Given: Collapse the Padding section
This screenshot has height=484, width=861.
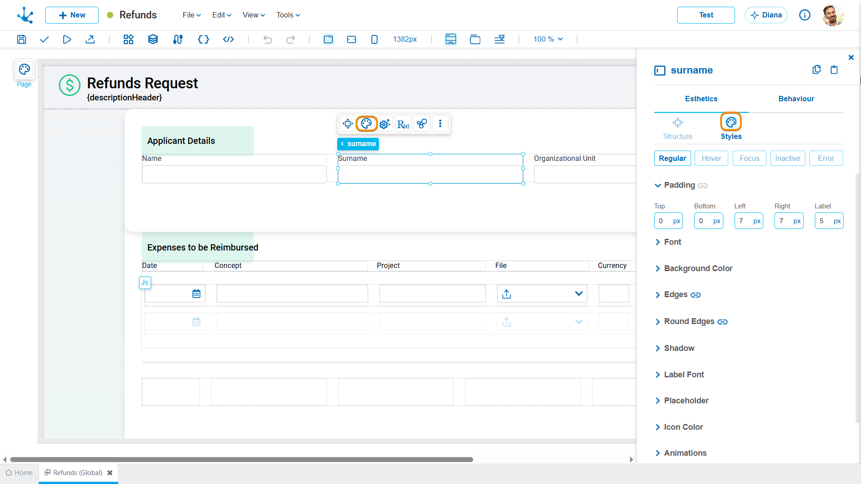Looking at the screenshot, I should pyautogui.click(x=658, y=185).
